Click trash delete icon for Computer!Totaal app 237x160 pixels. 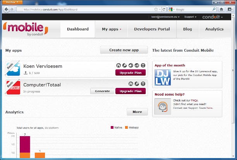[143, 84]
